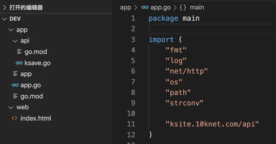Click the file icon beside the bottom go.mod
The image size is (276, 144).
[15, 96]
